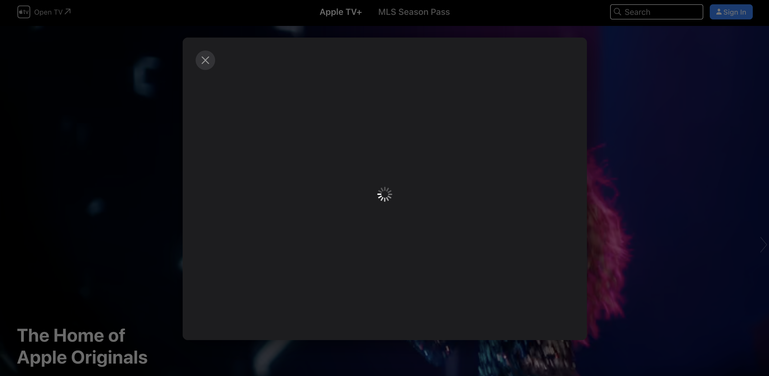Advance hero carousel with the right chevron
This screenshot has width=769, height=376.
[x=763, y=245]
